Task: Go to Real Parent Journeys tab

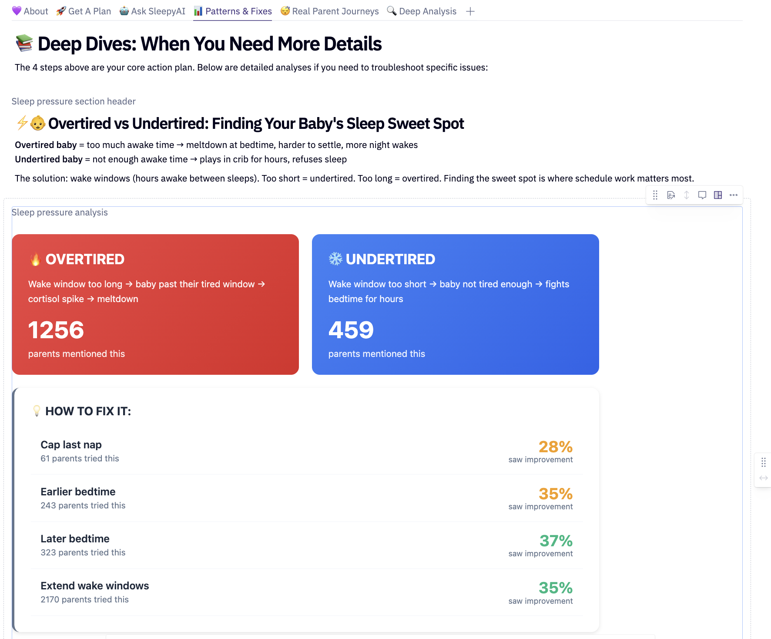Action: click(x=329, y=11)
